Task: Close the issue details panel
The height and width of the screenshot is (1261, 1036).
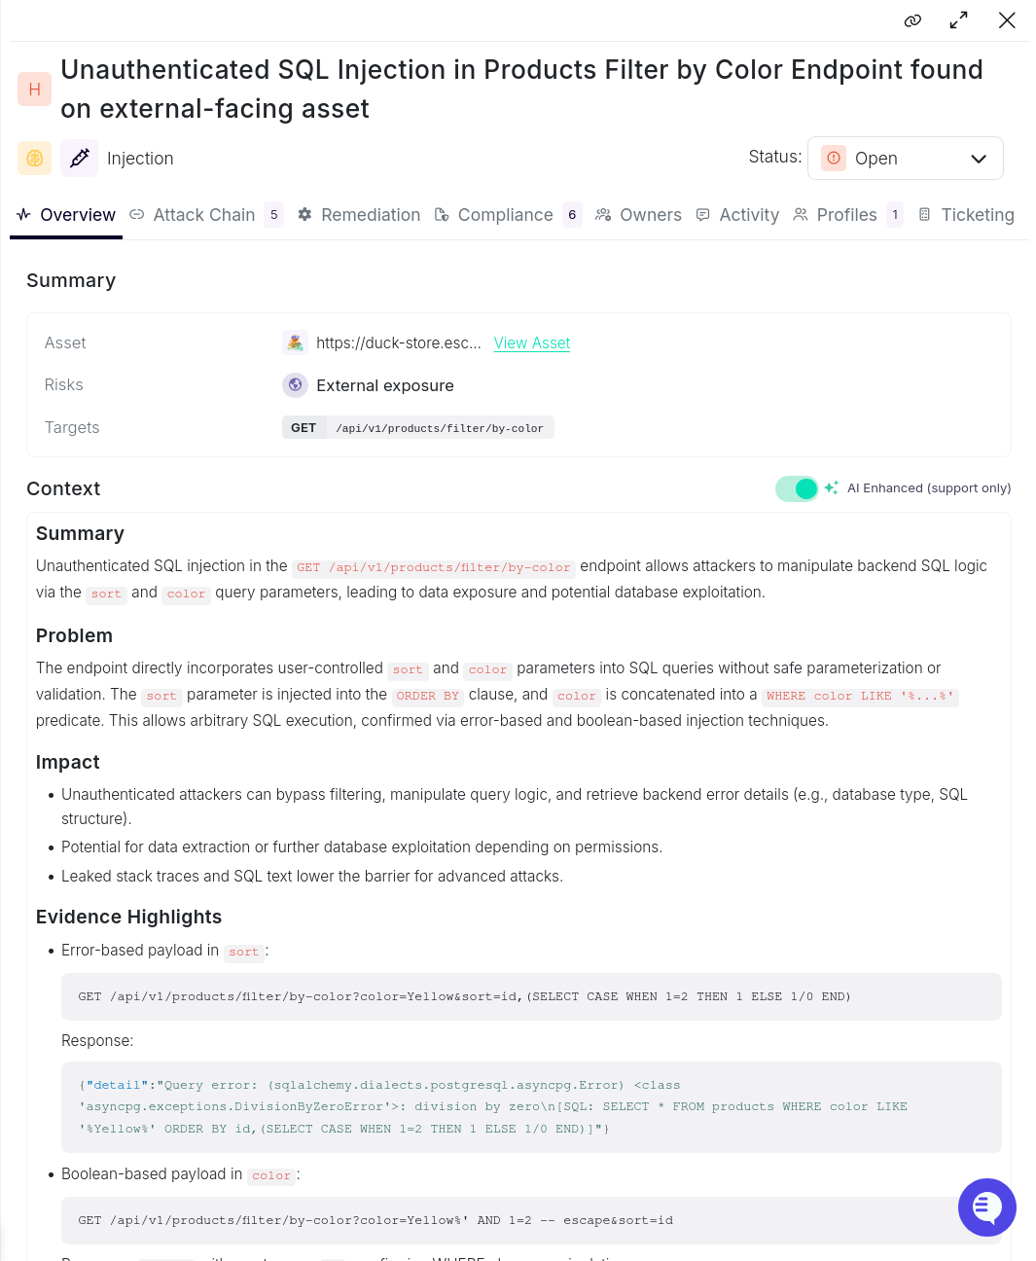Action: (1007, 20)
